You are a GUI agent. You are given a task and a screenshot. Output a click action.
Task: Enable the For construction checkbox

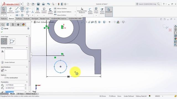(6, 78)
